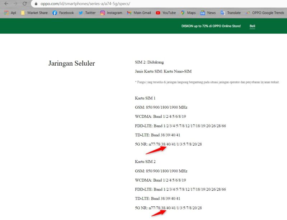Expand the Market Share bookmark folder
This screenshot has width=287, height=220.
(x=34, y=13)
